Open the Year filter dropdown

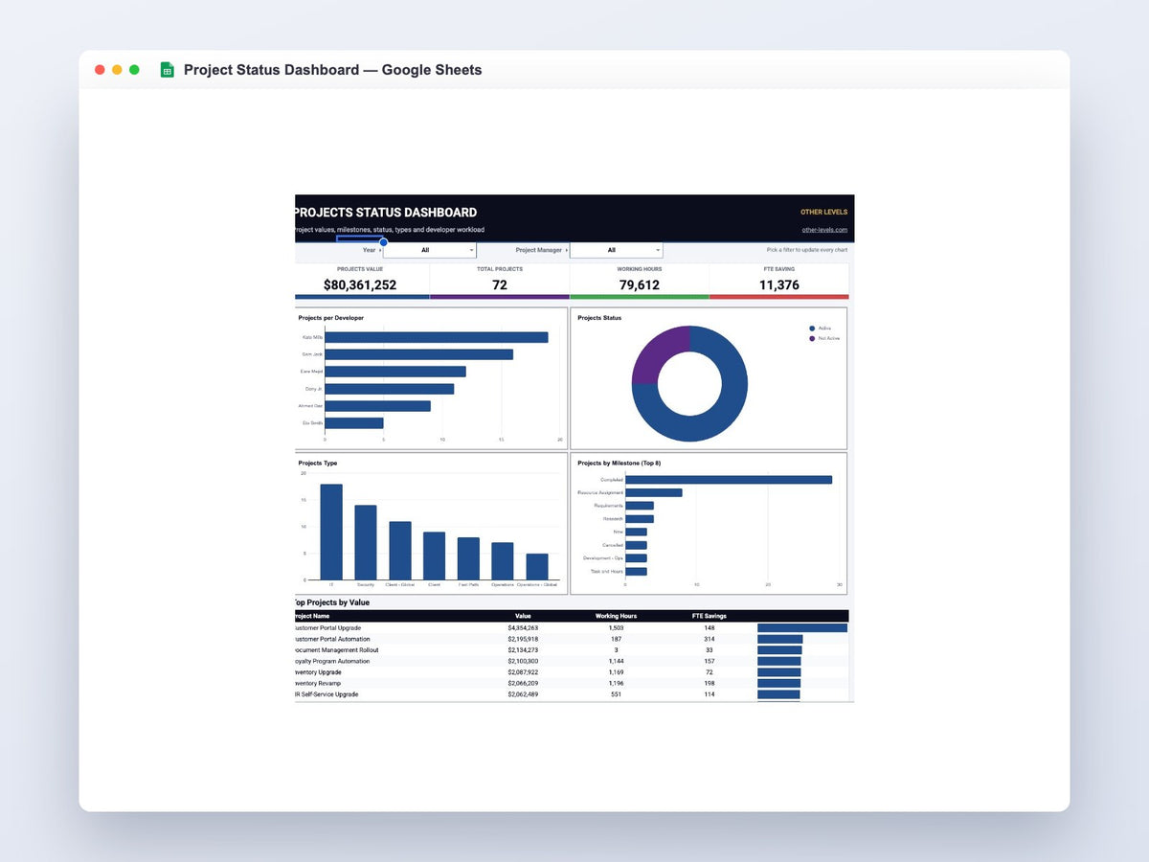click(x=429, y=250)
